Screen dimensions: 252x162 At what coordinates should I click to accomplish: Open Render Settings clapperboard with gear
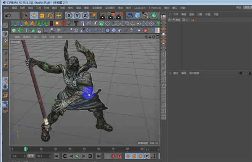click(x=120, y=16)
